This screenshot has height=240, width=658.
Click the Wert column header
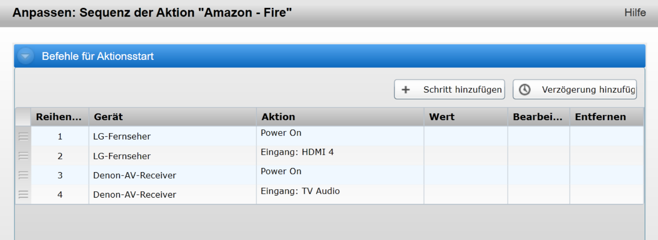pyautogui.click(x=442, y=117)
